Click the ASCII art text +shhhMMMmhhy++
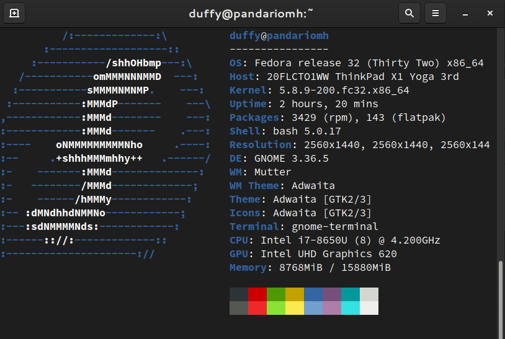505x339 pixels. (99, 159)
